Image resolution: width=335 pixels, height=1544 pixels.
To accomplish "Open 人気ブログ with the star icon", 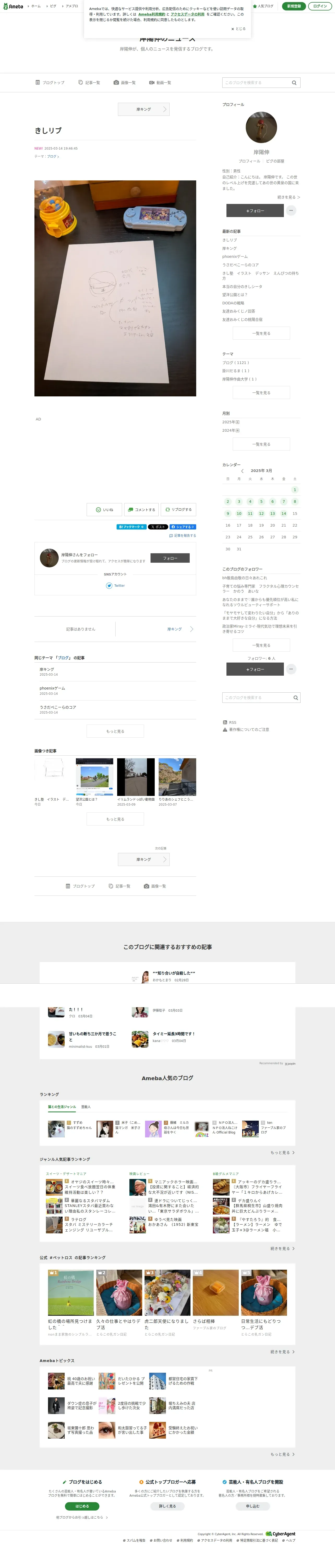I will 263,6.
